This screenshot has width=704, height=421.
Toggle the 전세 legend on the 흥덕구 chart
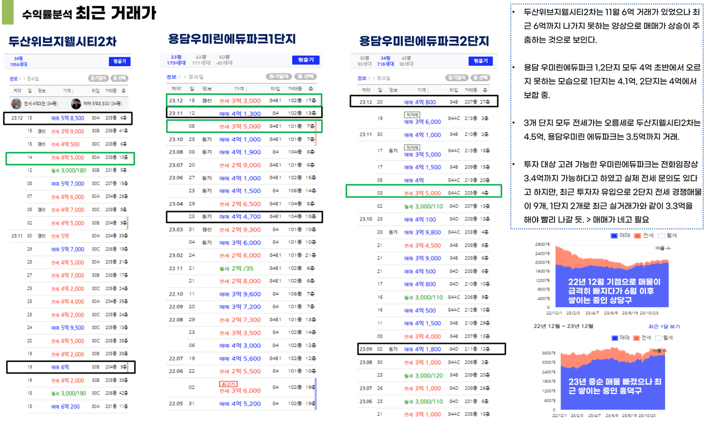[x=643, y=338]
